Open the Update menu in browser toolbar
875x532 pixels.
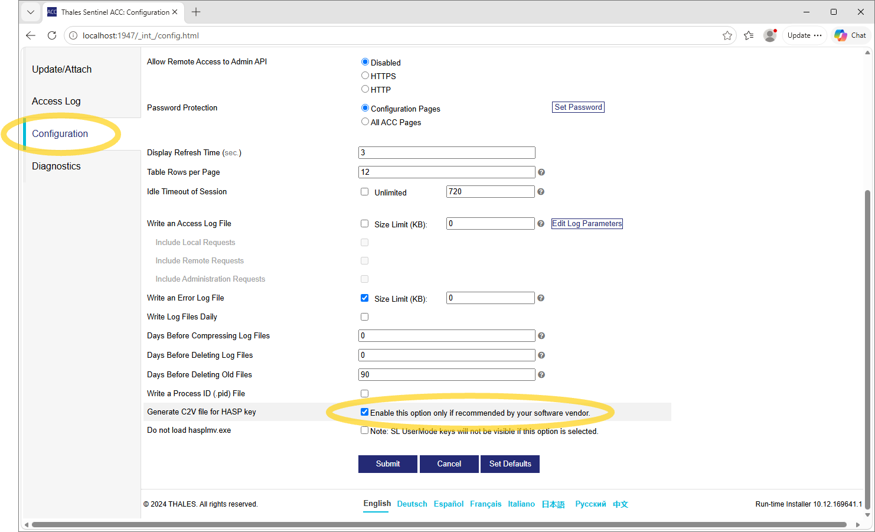pyautogui.click(x=804, y=35)
